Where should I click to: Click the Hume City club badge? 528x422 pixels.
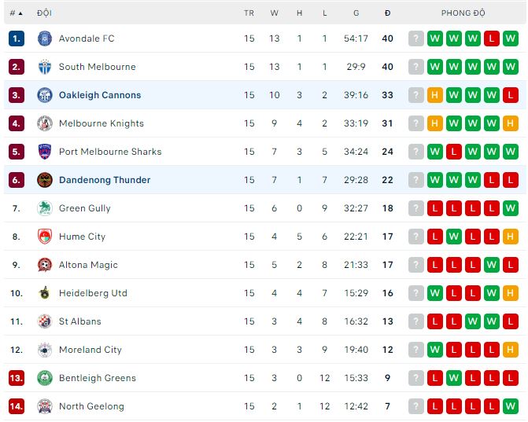pyautogui.click(x=44, y=237)
